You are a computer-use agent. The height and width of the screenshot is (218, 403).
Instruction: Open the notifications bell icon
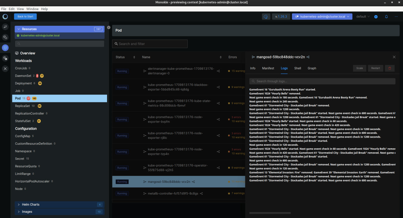386,17
